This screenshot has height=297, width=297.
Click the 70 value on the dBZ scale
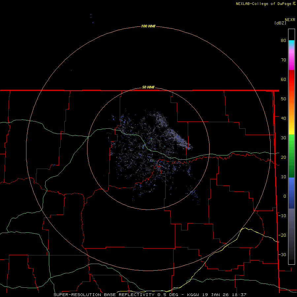[x=283, y=60]
